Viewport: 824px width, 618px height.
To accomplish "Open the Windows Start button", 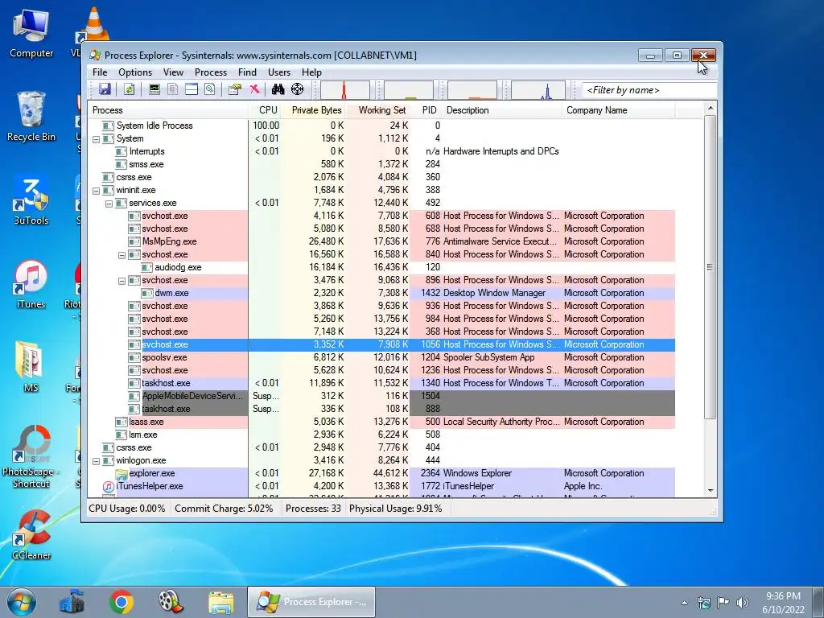I will (x=22, y=602).
